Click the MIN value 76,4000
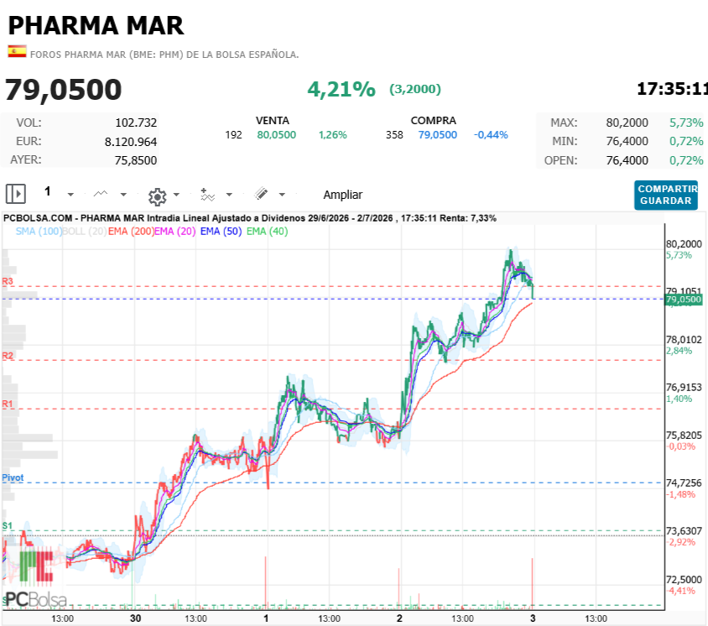The height and width of the screenshot is (626, 708). click(627, 141)
